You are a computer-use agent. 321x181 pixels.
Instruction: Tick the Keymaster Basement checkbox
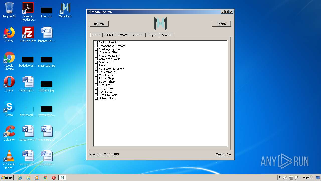pyautogui.click(x=96, y=69)
